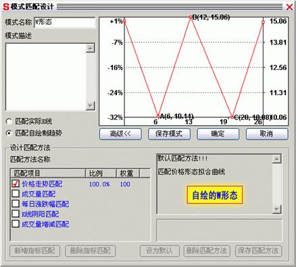Cancel with the 取消 button
The width and height of the screenshot is (296, 267).
(x=267, y=134)
